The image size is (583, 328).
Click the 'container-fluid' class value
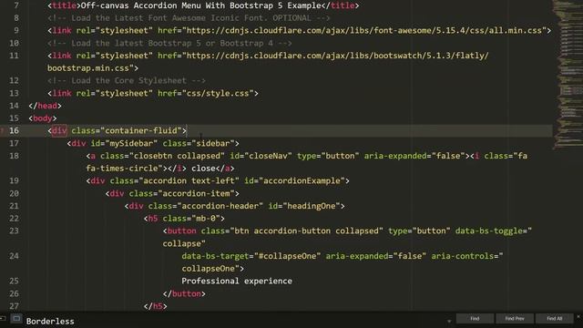pos(141,130)
